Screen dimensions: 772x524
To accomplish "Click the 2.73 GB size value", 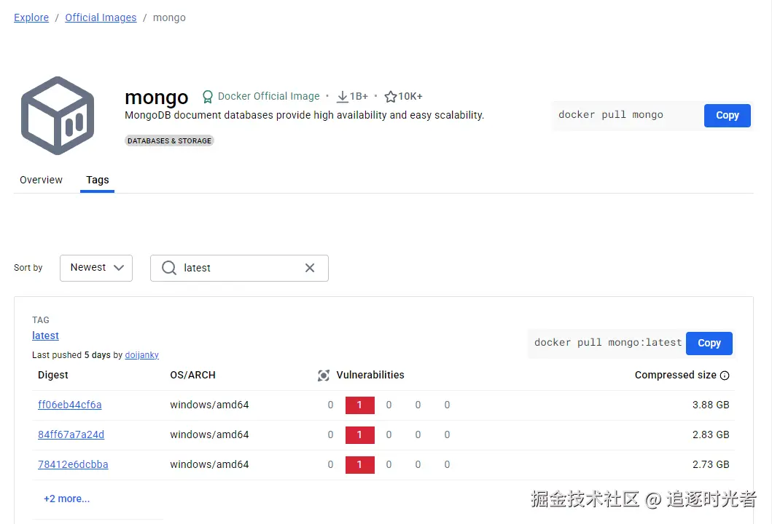I will [711, 464].
